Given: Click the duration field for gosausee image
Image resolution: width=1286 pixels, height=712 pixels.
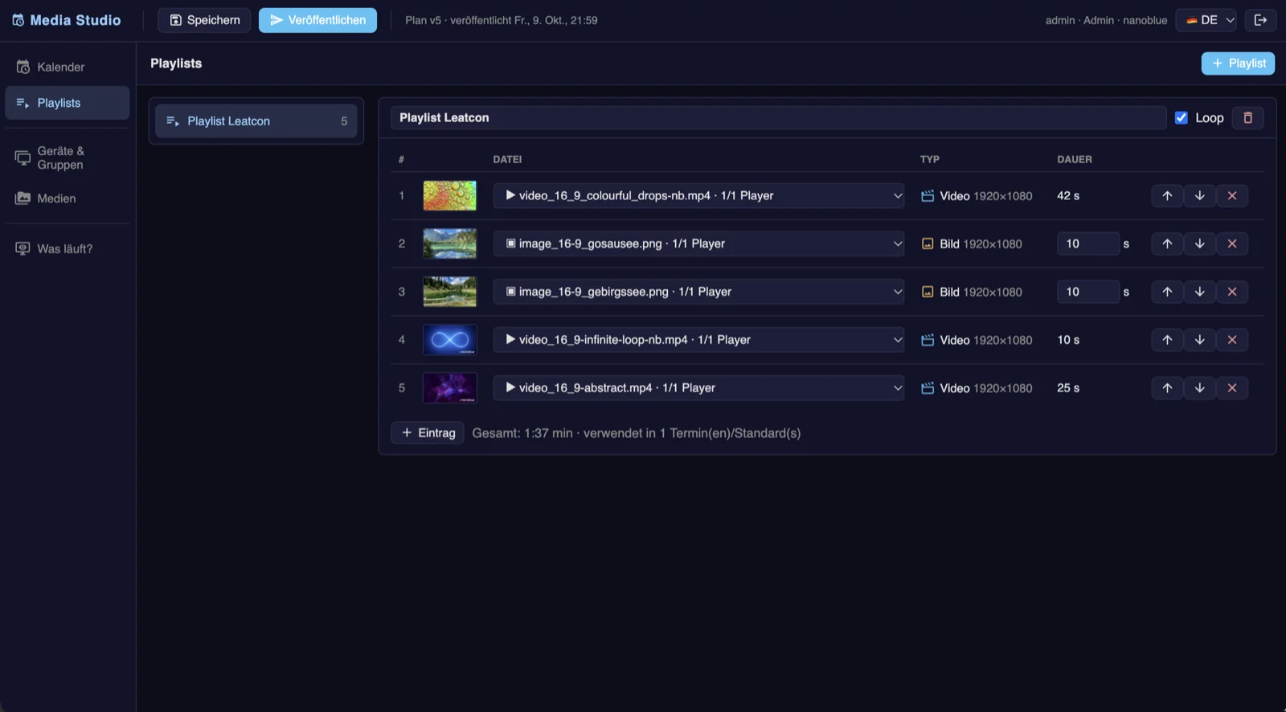Looking at the screenshot, I should pyautogui.click(x=1088, y=243).
